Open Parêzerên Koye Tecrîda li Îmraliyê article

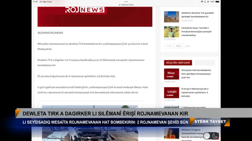click(196, 31)
